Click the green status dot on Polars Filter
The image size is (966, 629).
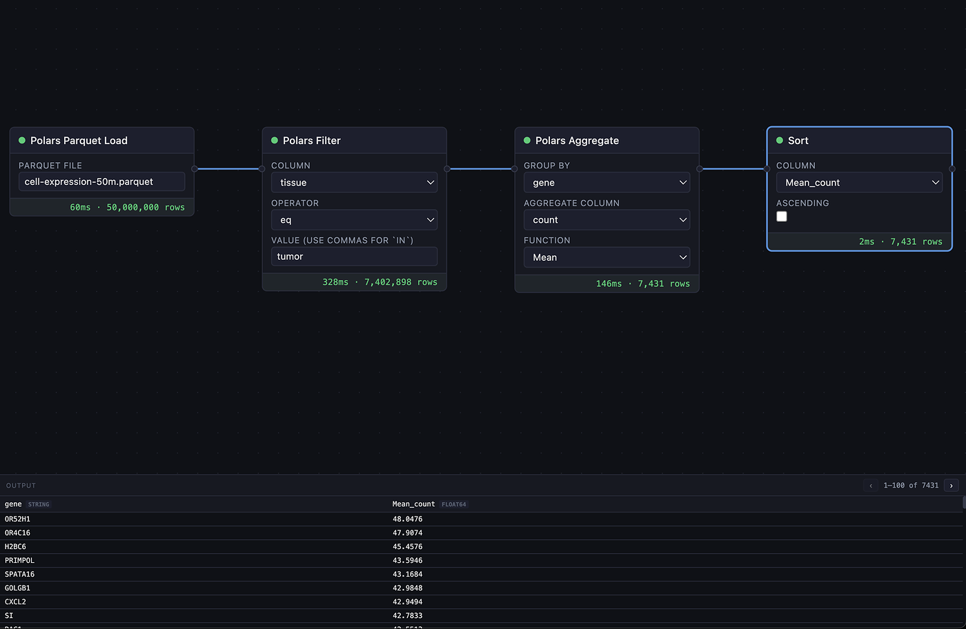(275, 140)
